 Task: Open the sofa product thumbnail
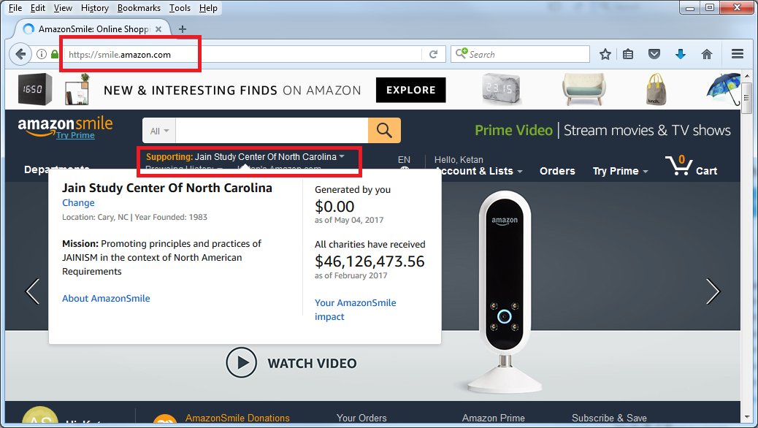click(x=584, y=89)
